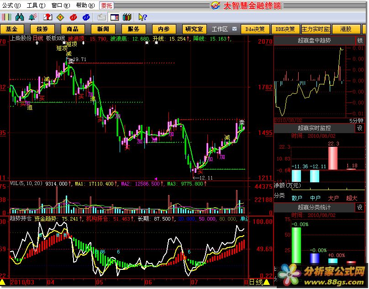
Task: Click the 5分钟 period label
Action: tap(356, 121)
